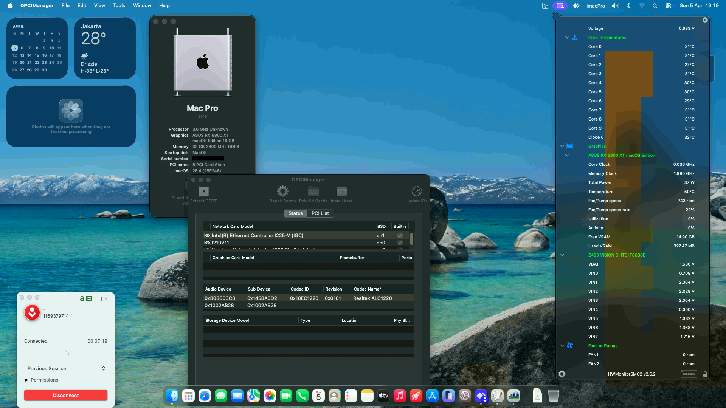Open the Edit menu

click(82, 6)
